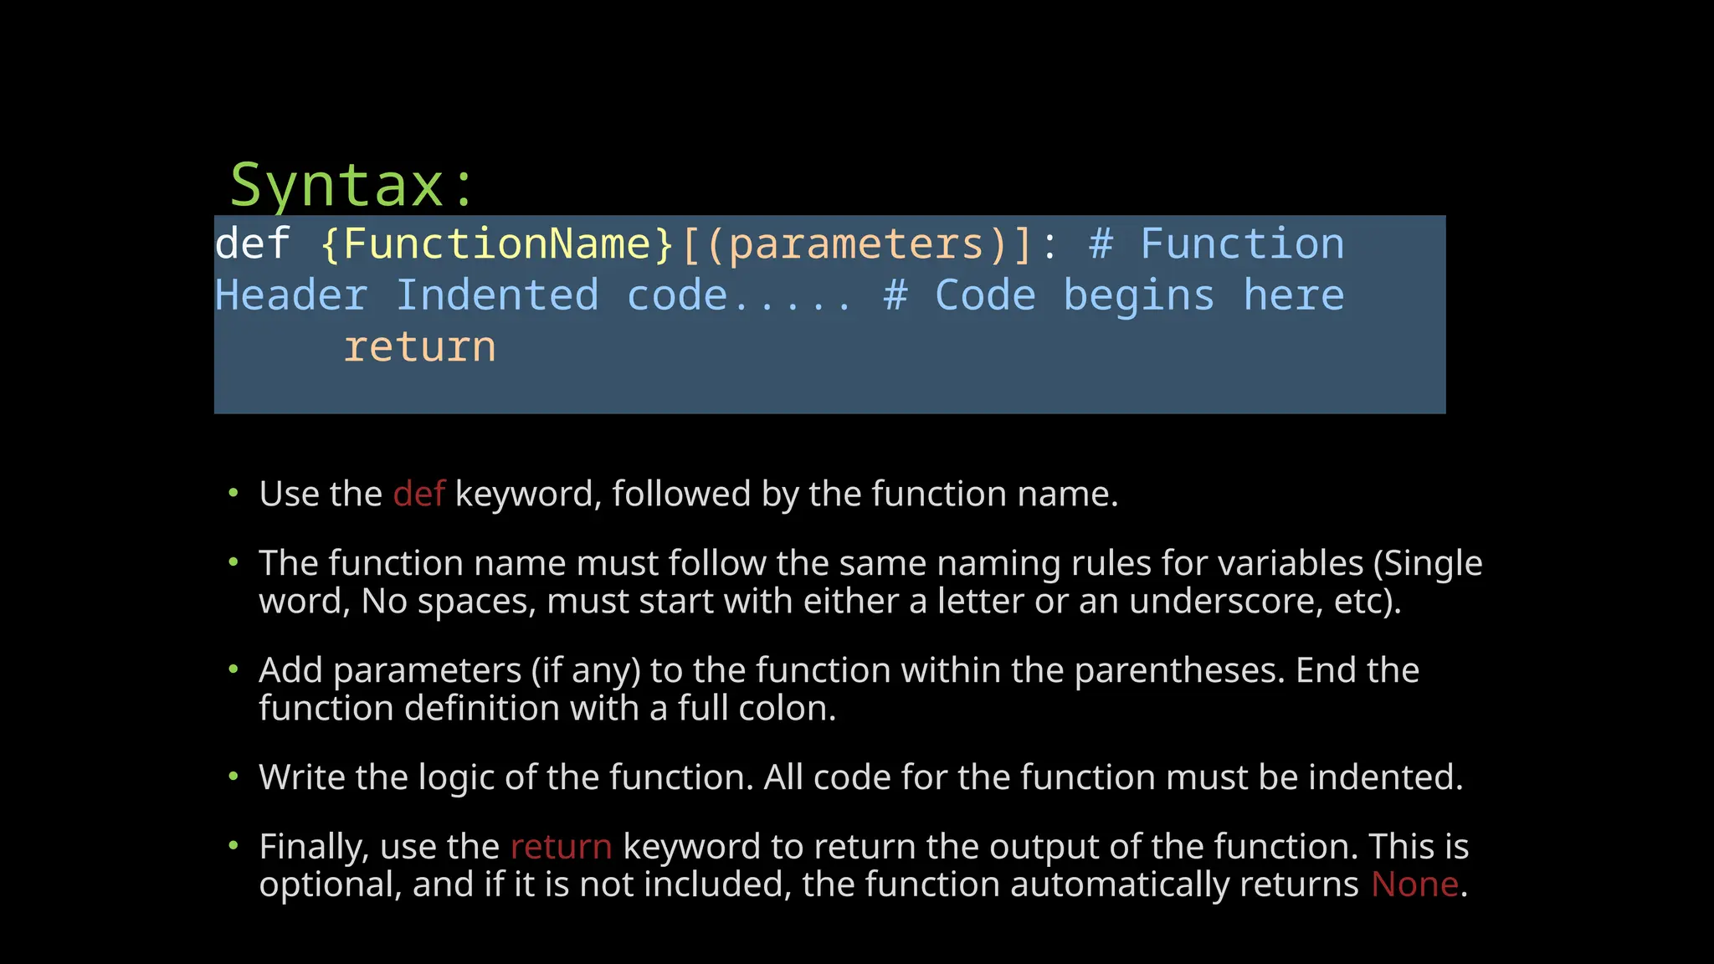This screenshot has height=964, width=1714.
Task: Click [(parameters)] in the code block
Action: click(858, 244)
